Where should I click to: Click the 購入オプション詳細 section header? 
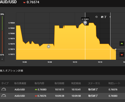pyautogui.click(x=11, y=71)
